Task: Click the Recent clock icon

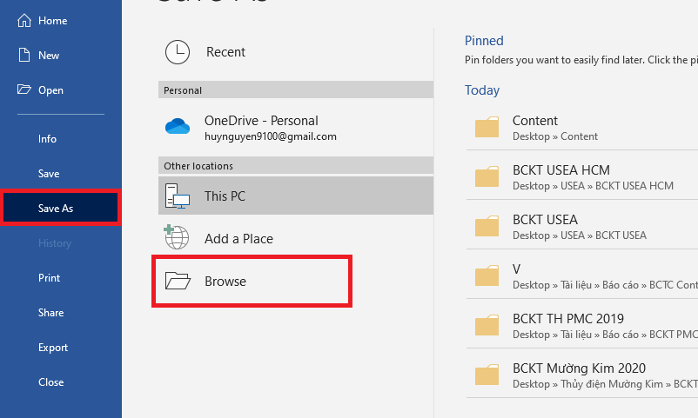Action: click(178, 52)
